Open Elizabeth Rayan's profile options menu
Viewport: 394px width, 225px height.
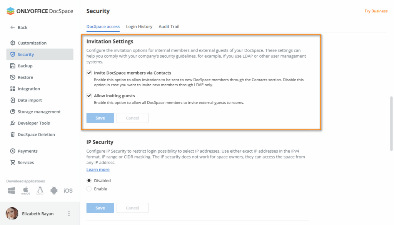(x=68, y=213)
